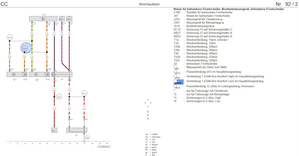This screenshot has width=299, height=156.
Task: Pan the diagram up with the arrow
Action: 148,100
